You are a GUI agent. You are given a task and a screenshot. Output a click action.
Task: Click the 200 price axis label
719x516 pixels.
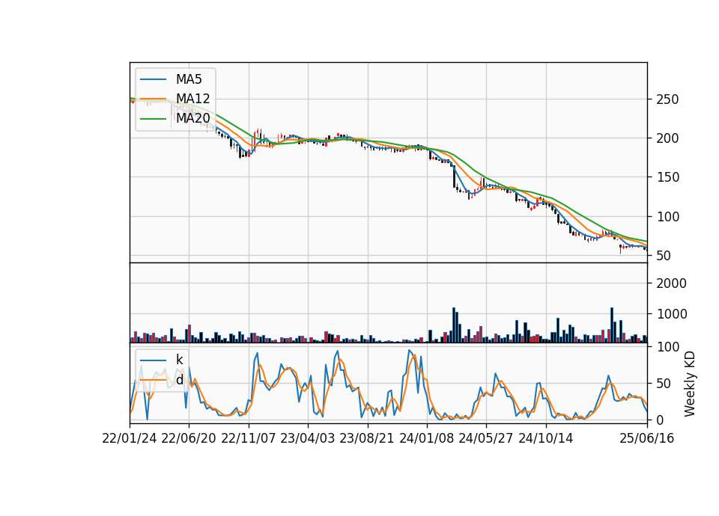click(x=667, y=138)
